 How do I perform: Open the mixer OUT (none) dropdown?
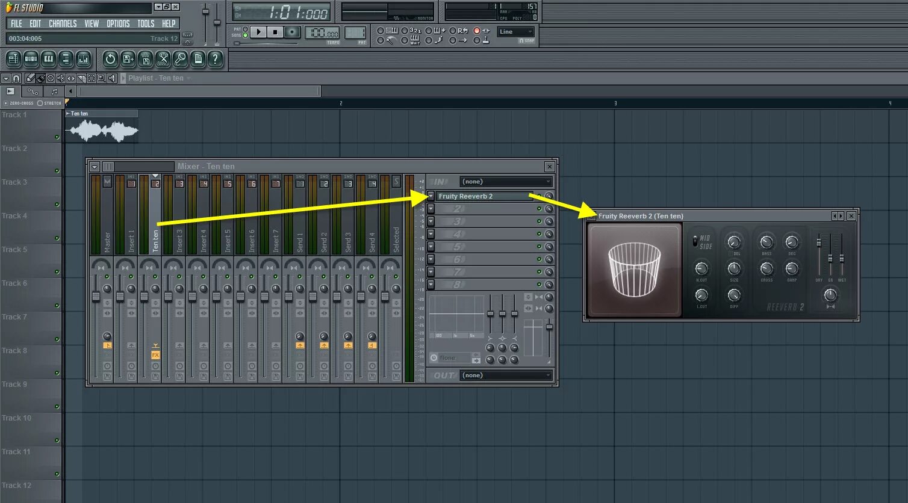pos(506,375)
